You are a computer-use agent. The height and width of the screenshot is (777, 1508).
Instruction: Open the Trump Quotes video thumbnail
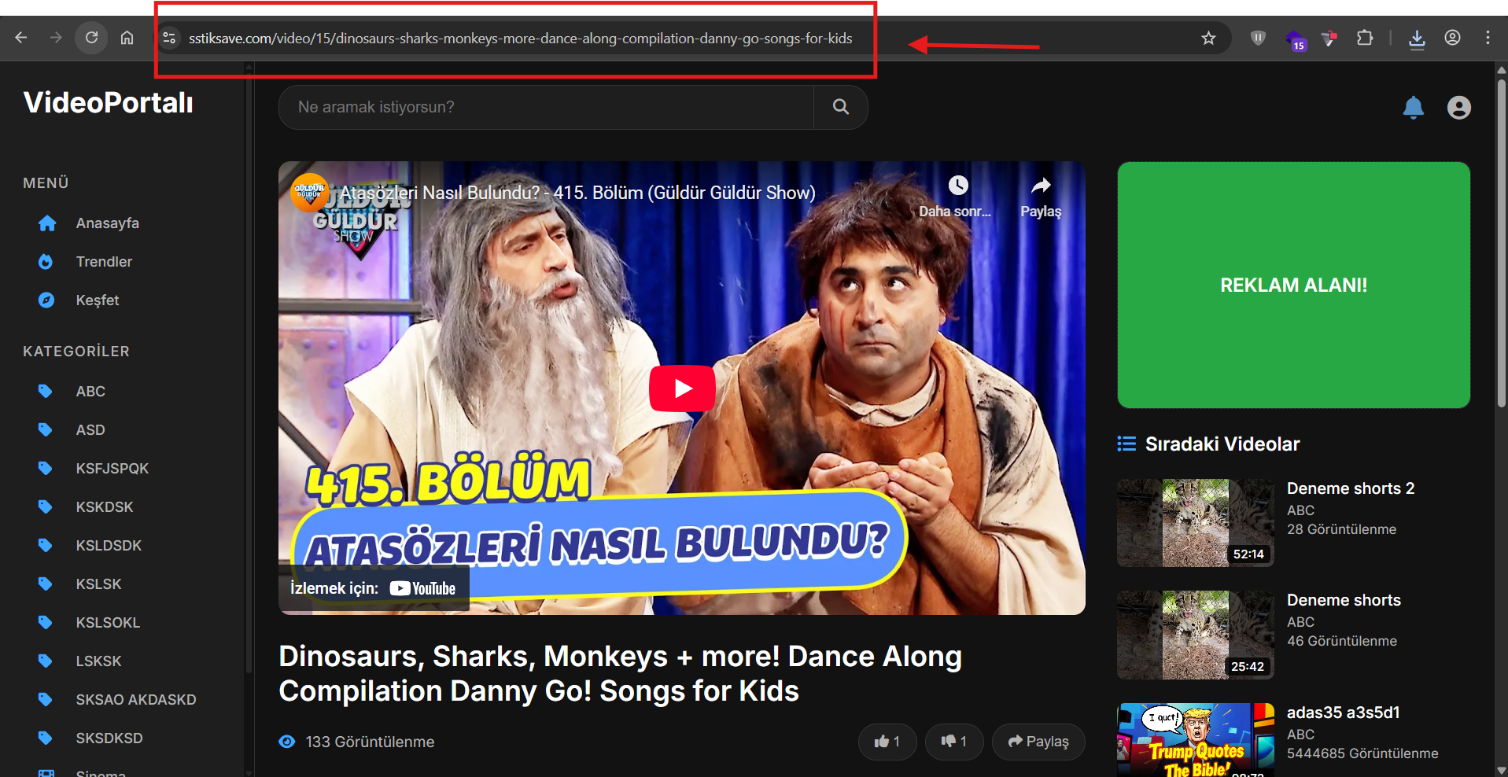pyautogui.click(x=1196, y=740)
